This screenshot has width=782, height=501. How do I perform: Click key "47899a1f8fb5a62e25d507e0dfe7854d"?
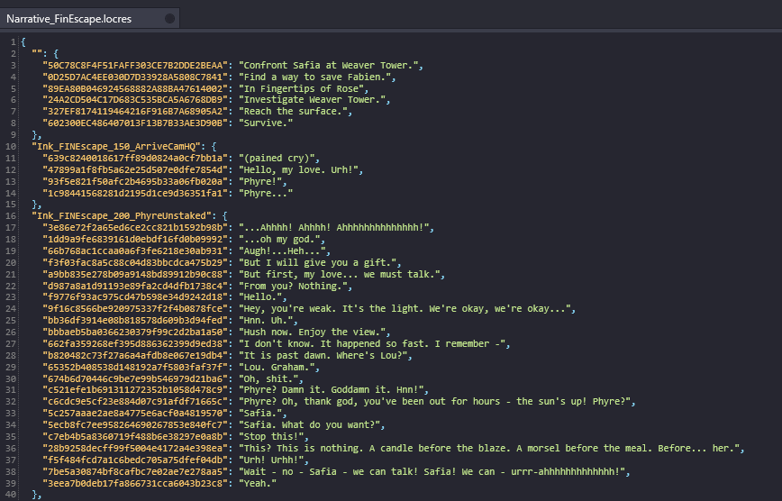[135, 169]
